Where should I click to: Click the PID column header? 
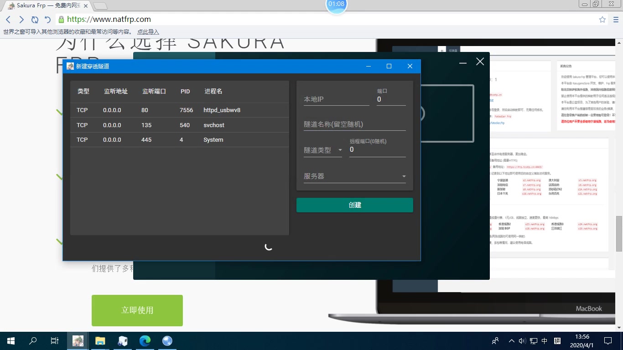(x=185, y=91)
